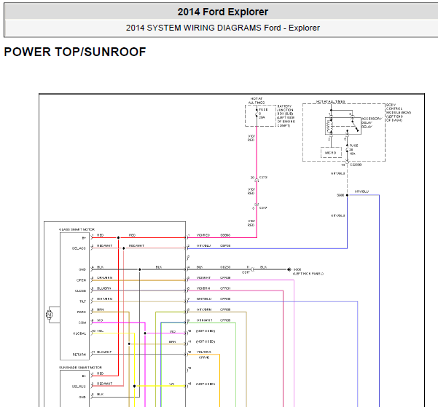Click the BATTERY JUNCTION BOX label
The image size is (438, 407).
pyautogui.click(x=286, y=116)
